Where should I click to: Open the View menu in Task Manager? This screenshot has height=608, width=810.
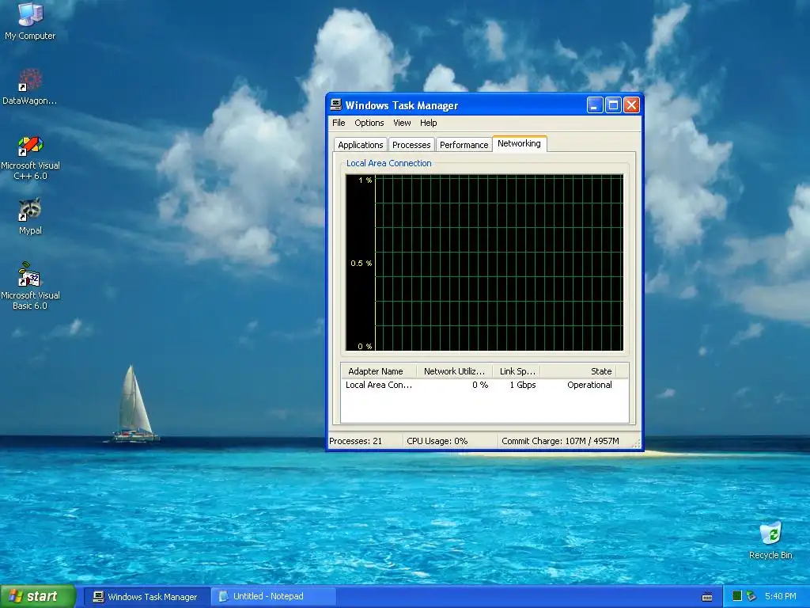click(x=402, y=123)
